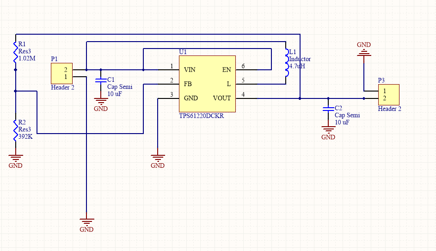This screenshot has height=251, width=436.
Task: Click Res3 comment near R1
Action: 25,51
